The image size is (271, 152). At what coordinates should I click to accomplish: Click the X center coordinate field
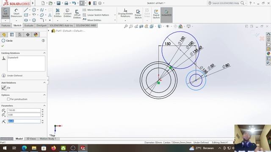24,110
